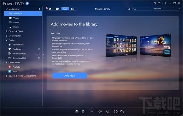The image size is (183, 116).
Task: Expand Devices & Home Media (DLNA)
Action: click(7, 76)
